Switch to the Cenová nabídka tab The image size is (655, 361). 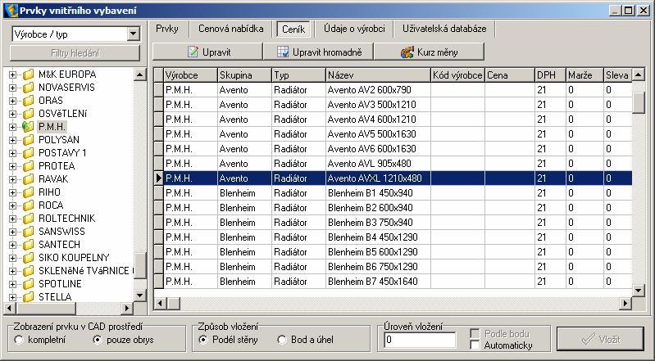(x=231, y=29)
